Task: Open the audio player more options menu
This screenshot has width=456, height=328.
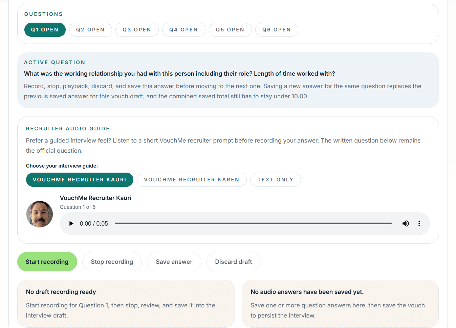Action: click(419, 224)
